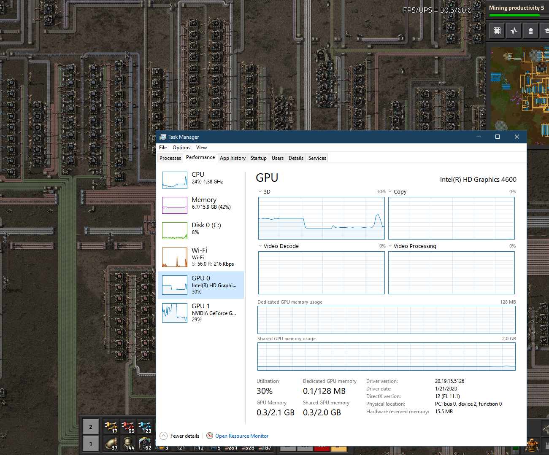Open the Options menu in Task Manager

coord(181,148)
